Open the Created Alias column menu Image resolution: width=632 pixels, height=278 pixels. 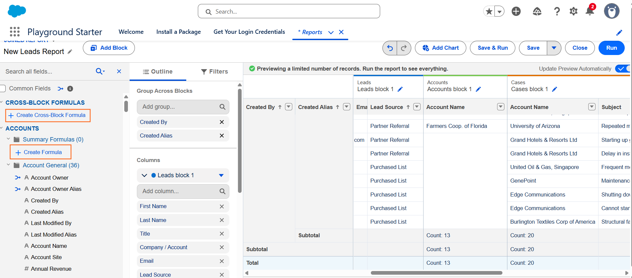(x=347, y=107)
